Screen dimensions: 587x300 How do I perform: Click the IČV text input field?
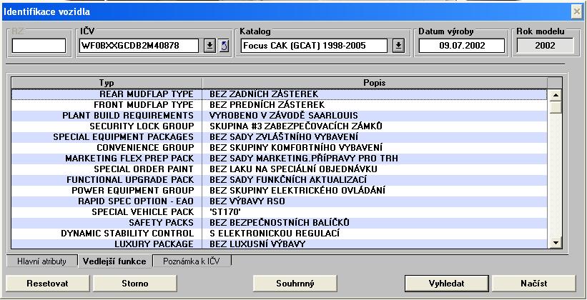(140, 46)
